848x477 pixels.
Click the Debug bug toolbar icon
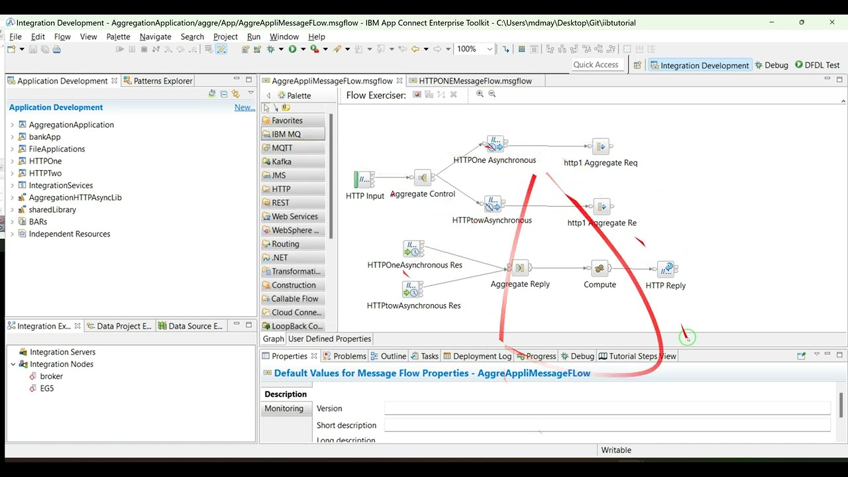tap(271, 49)
